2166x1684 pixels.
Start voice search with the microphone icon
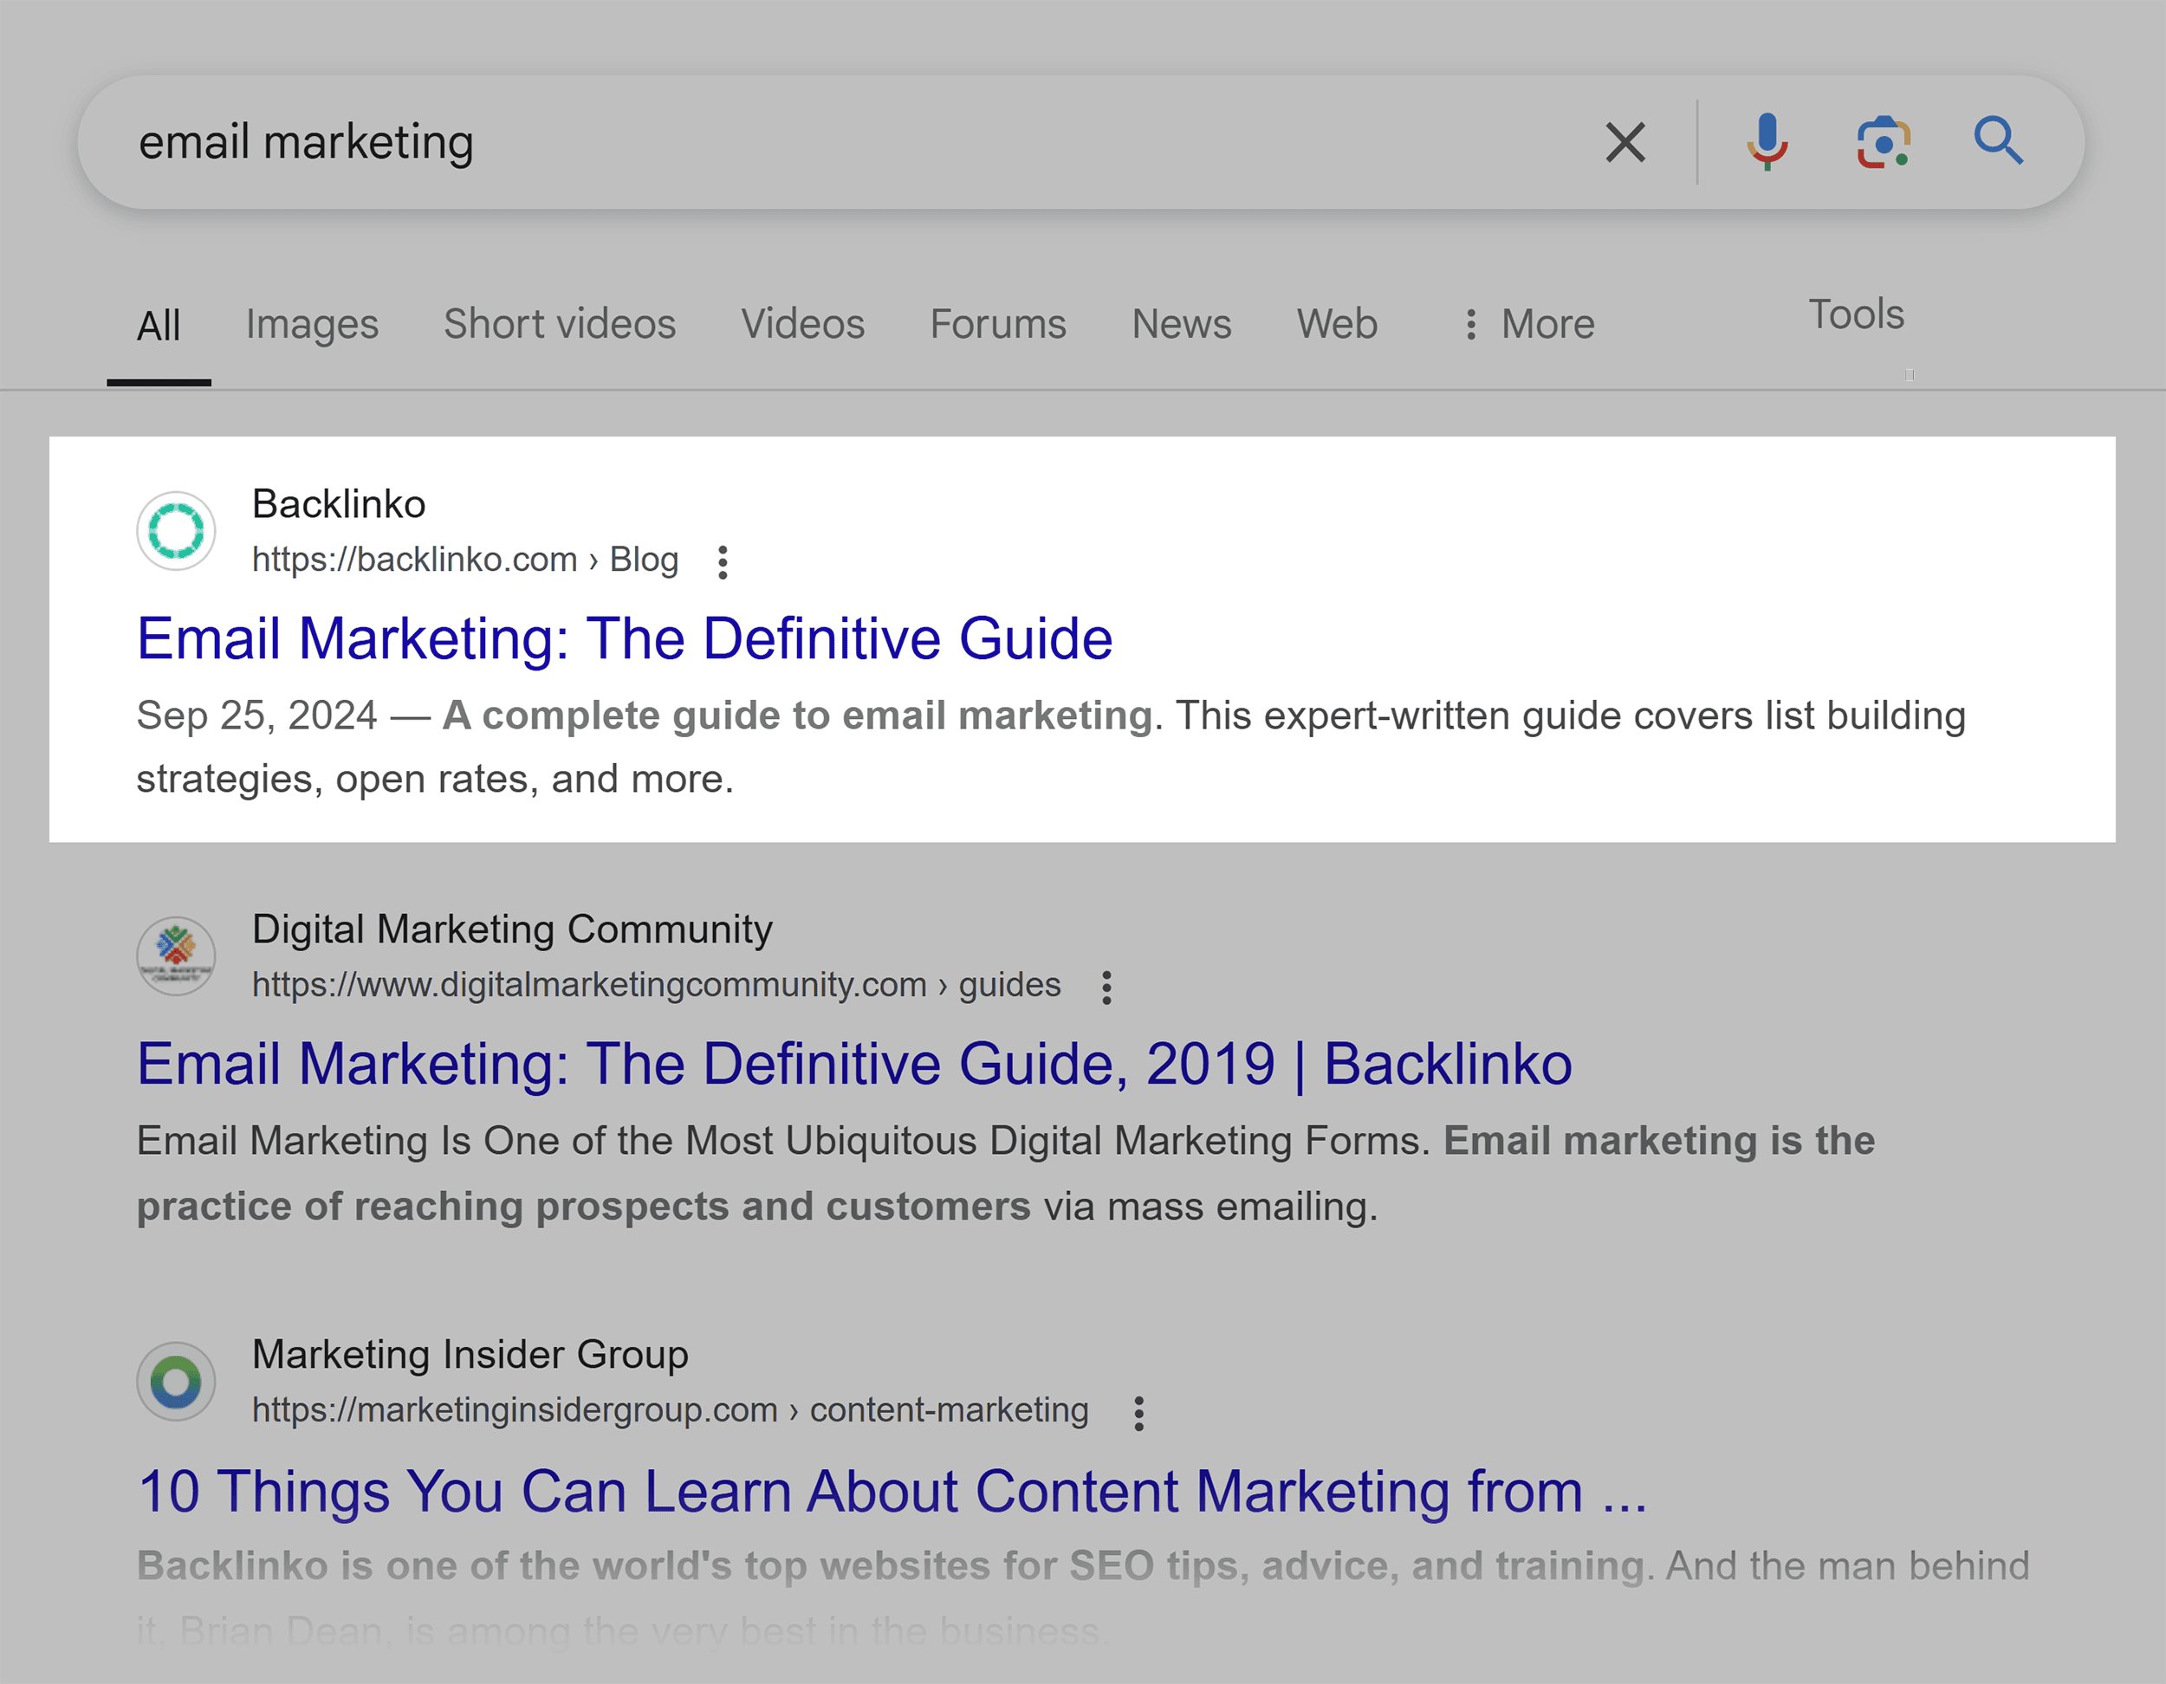tap(1767, 142)
